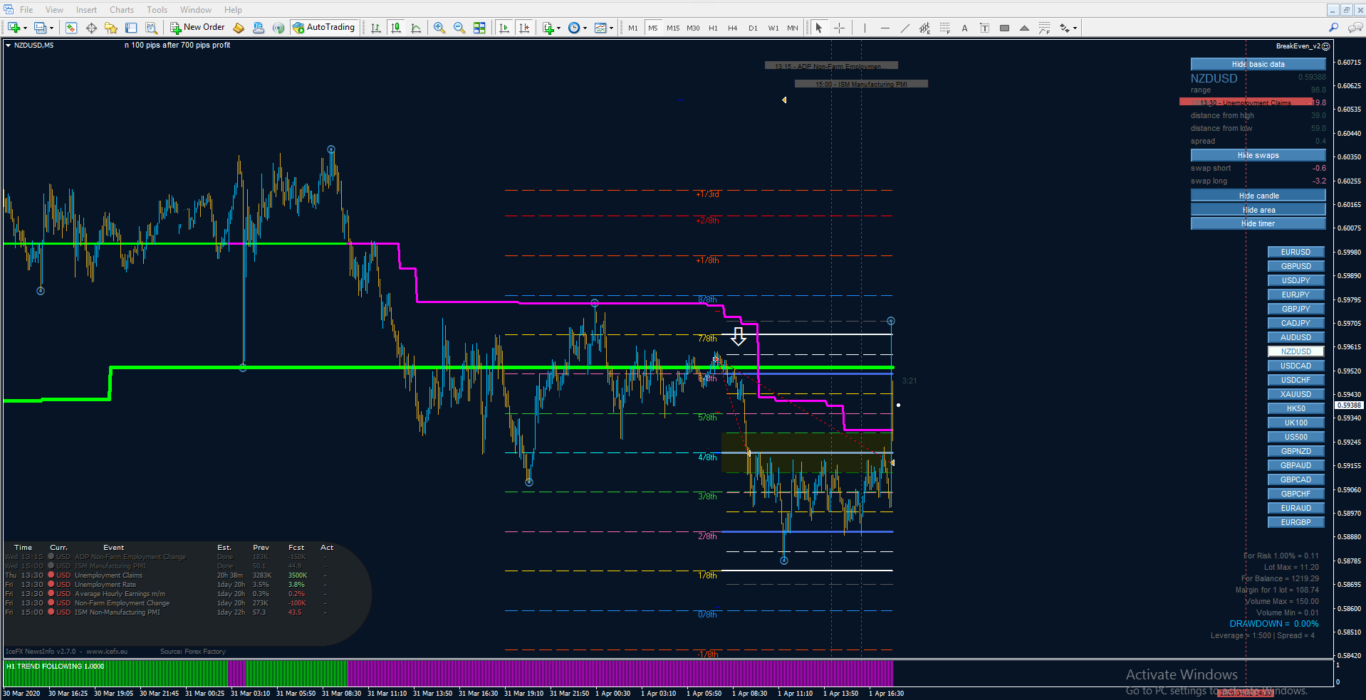This screenshot has height=700, width=1366.
Task: Toggle the AutoTrading button
Action: click(x=323, y=27)
